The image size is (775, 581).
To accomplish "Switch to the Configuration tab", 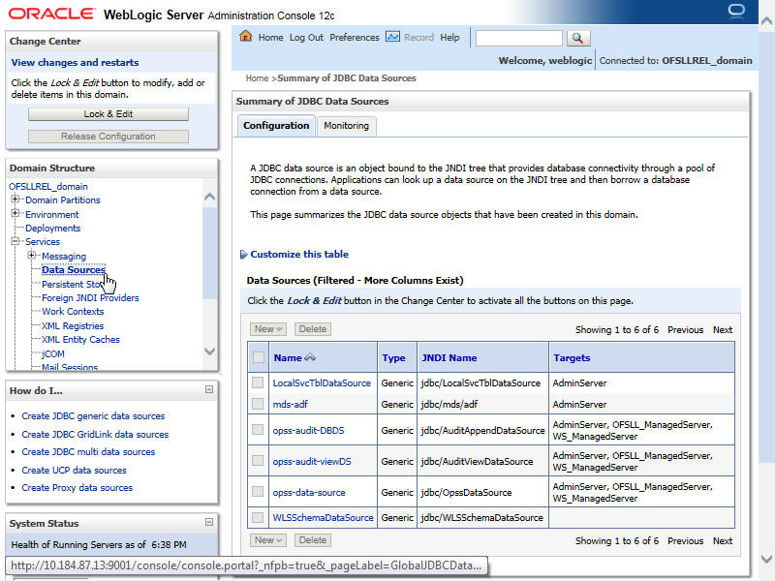I will coord(276,126).
